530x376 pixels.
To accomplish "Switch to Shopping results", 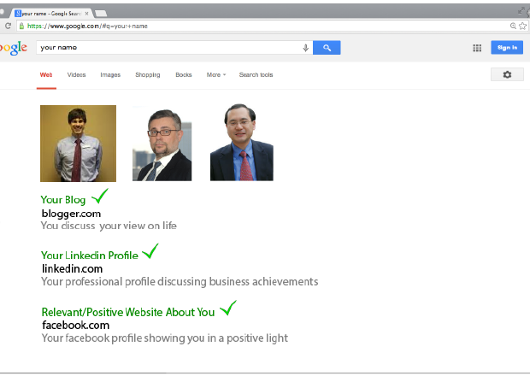I will 148,75.
